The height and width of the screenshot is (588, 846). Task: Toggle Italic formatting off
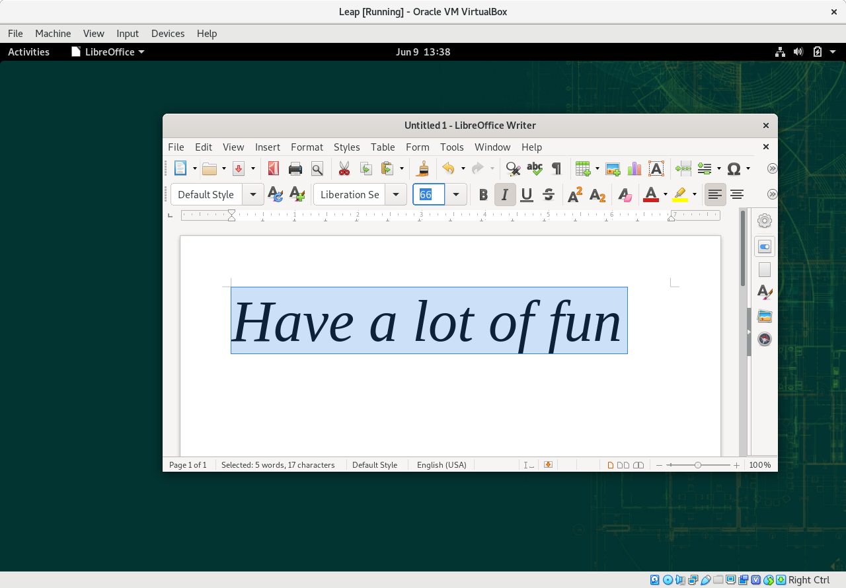(x=505, y=195)
